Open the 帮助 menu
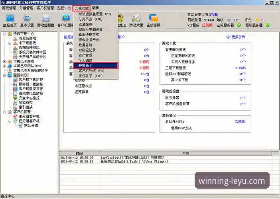 (x=95, y=8)
